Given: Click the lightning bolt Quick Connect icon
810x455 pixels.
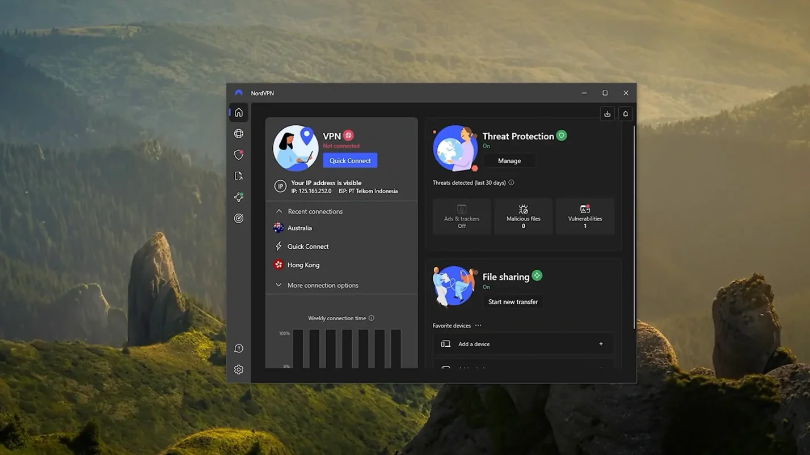Looking at the screenshot, I should tap(279, 246).
